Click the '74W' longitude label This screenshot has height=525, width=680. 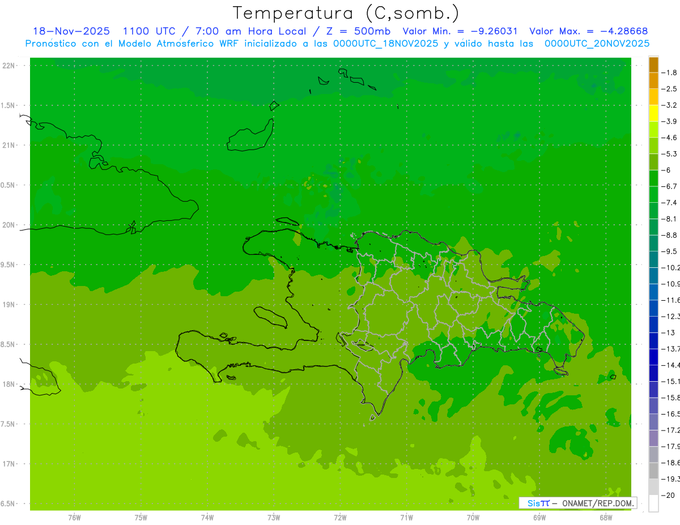coord(207,518)
